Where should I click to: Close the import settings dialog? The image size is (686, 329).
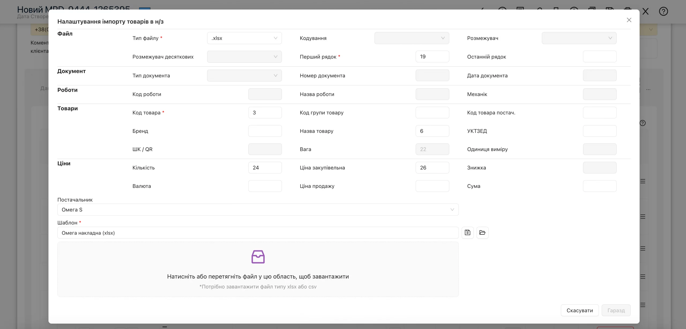click(x=629, y=20)
